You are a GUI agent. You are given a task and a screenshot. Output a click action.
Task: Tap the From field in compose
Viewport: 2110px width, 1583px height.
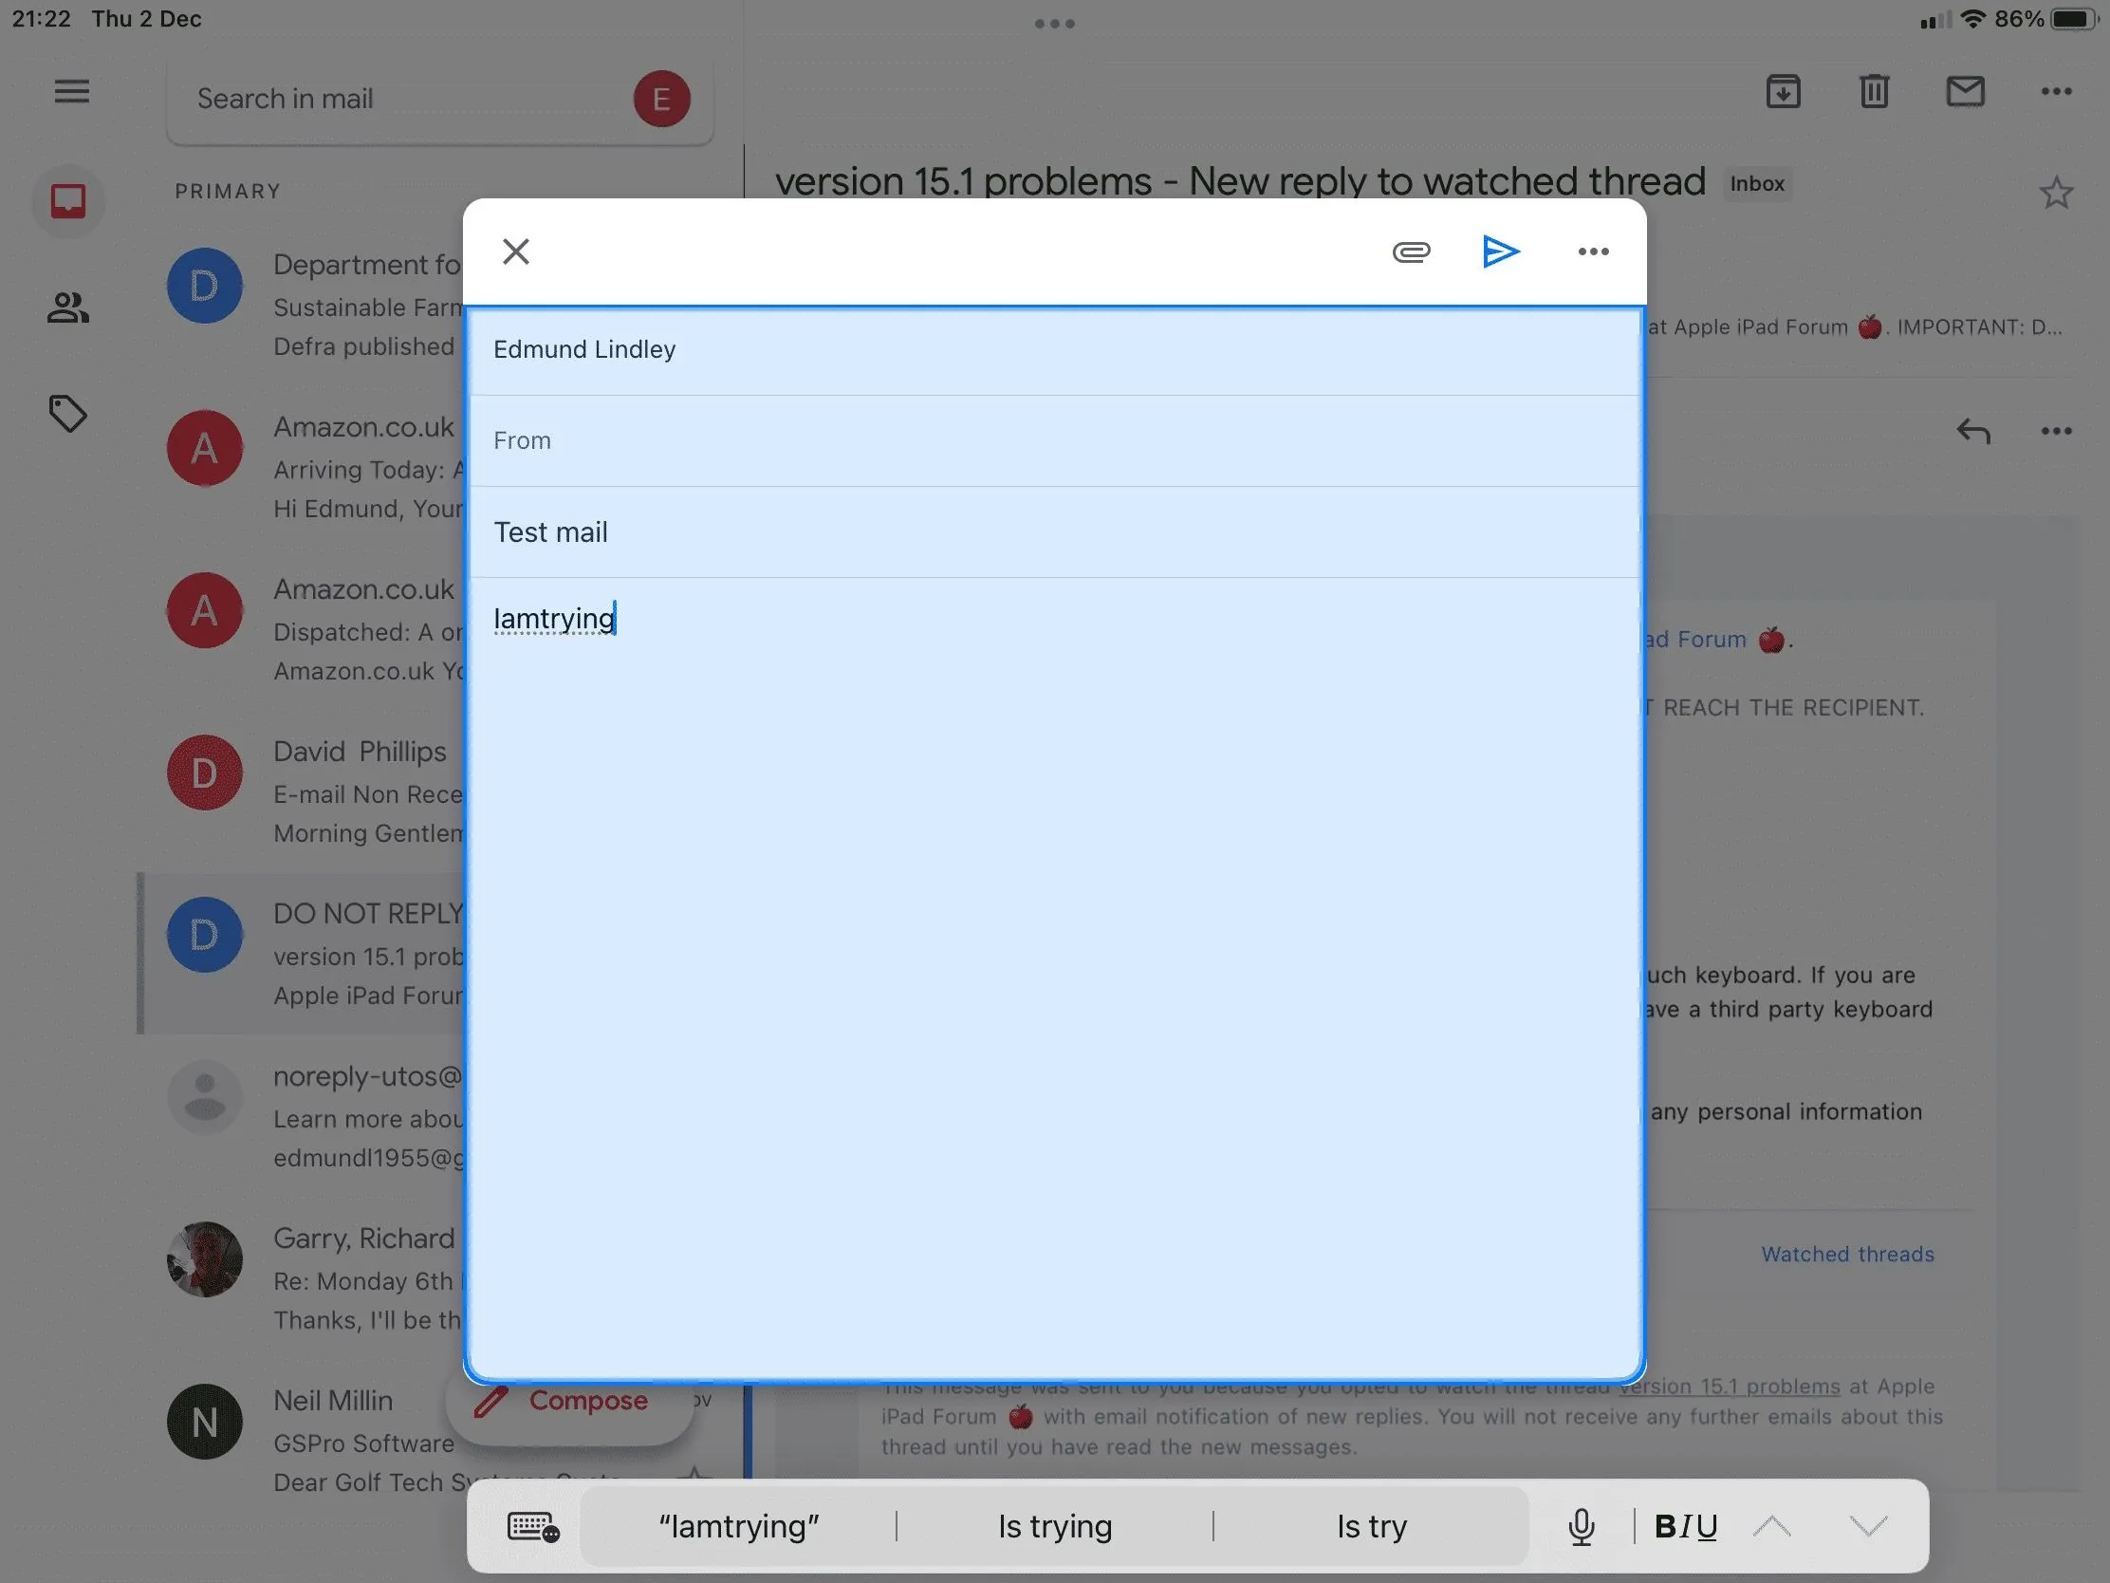(1054, 441)
